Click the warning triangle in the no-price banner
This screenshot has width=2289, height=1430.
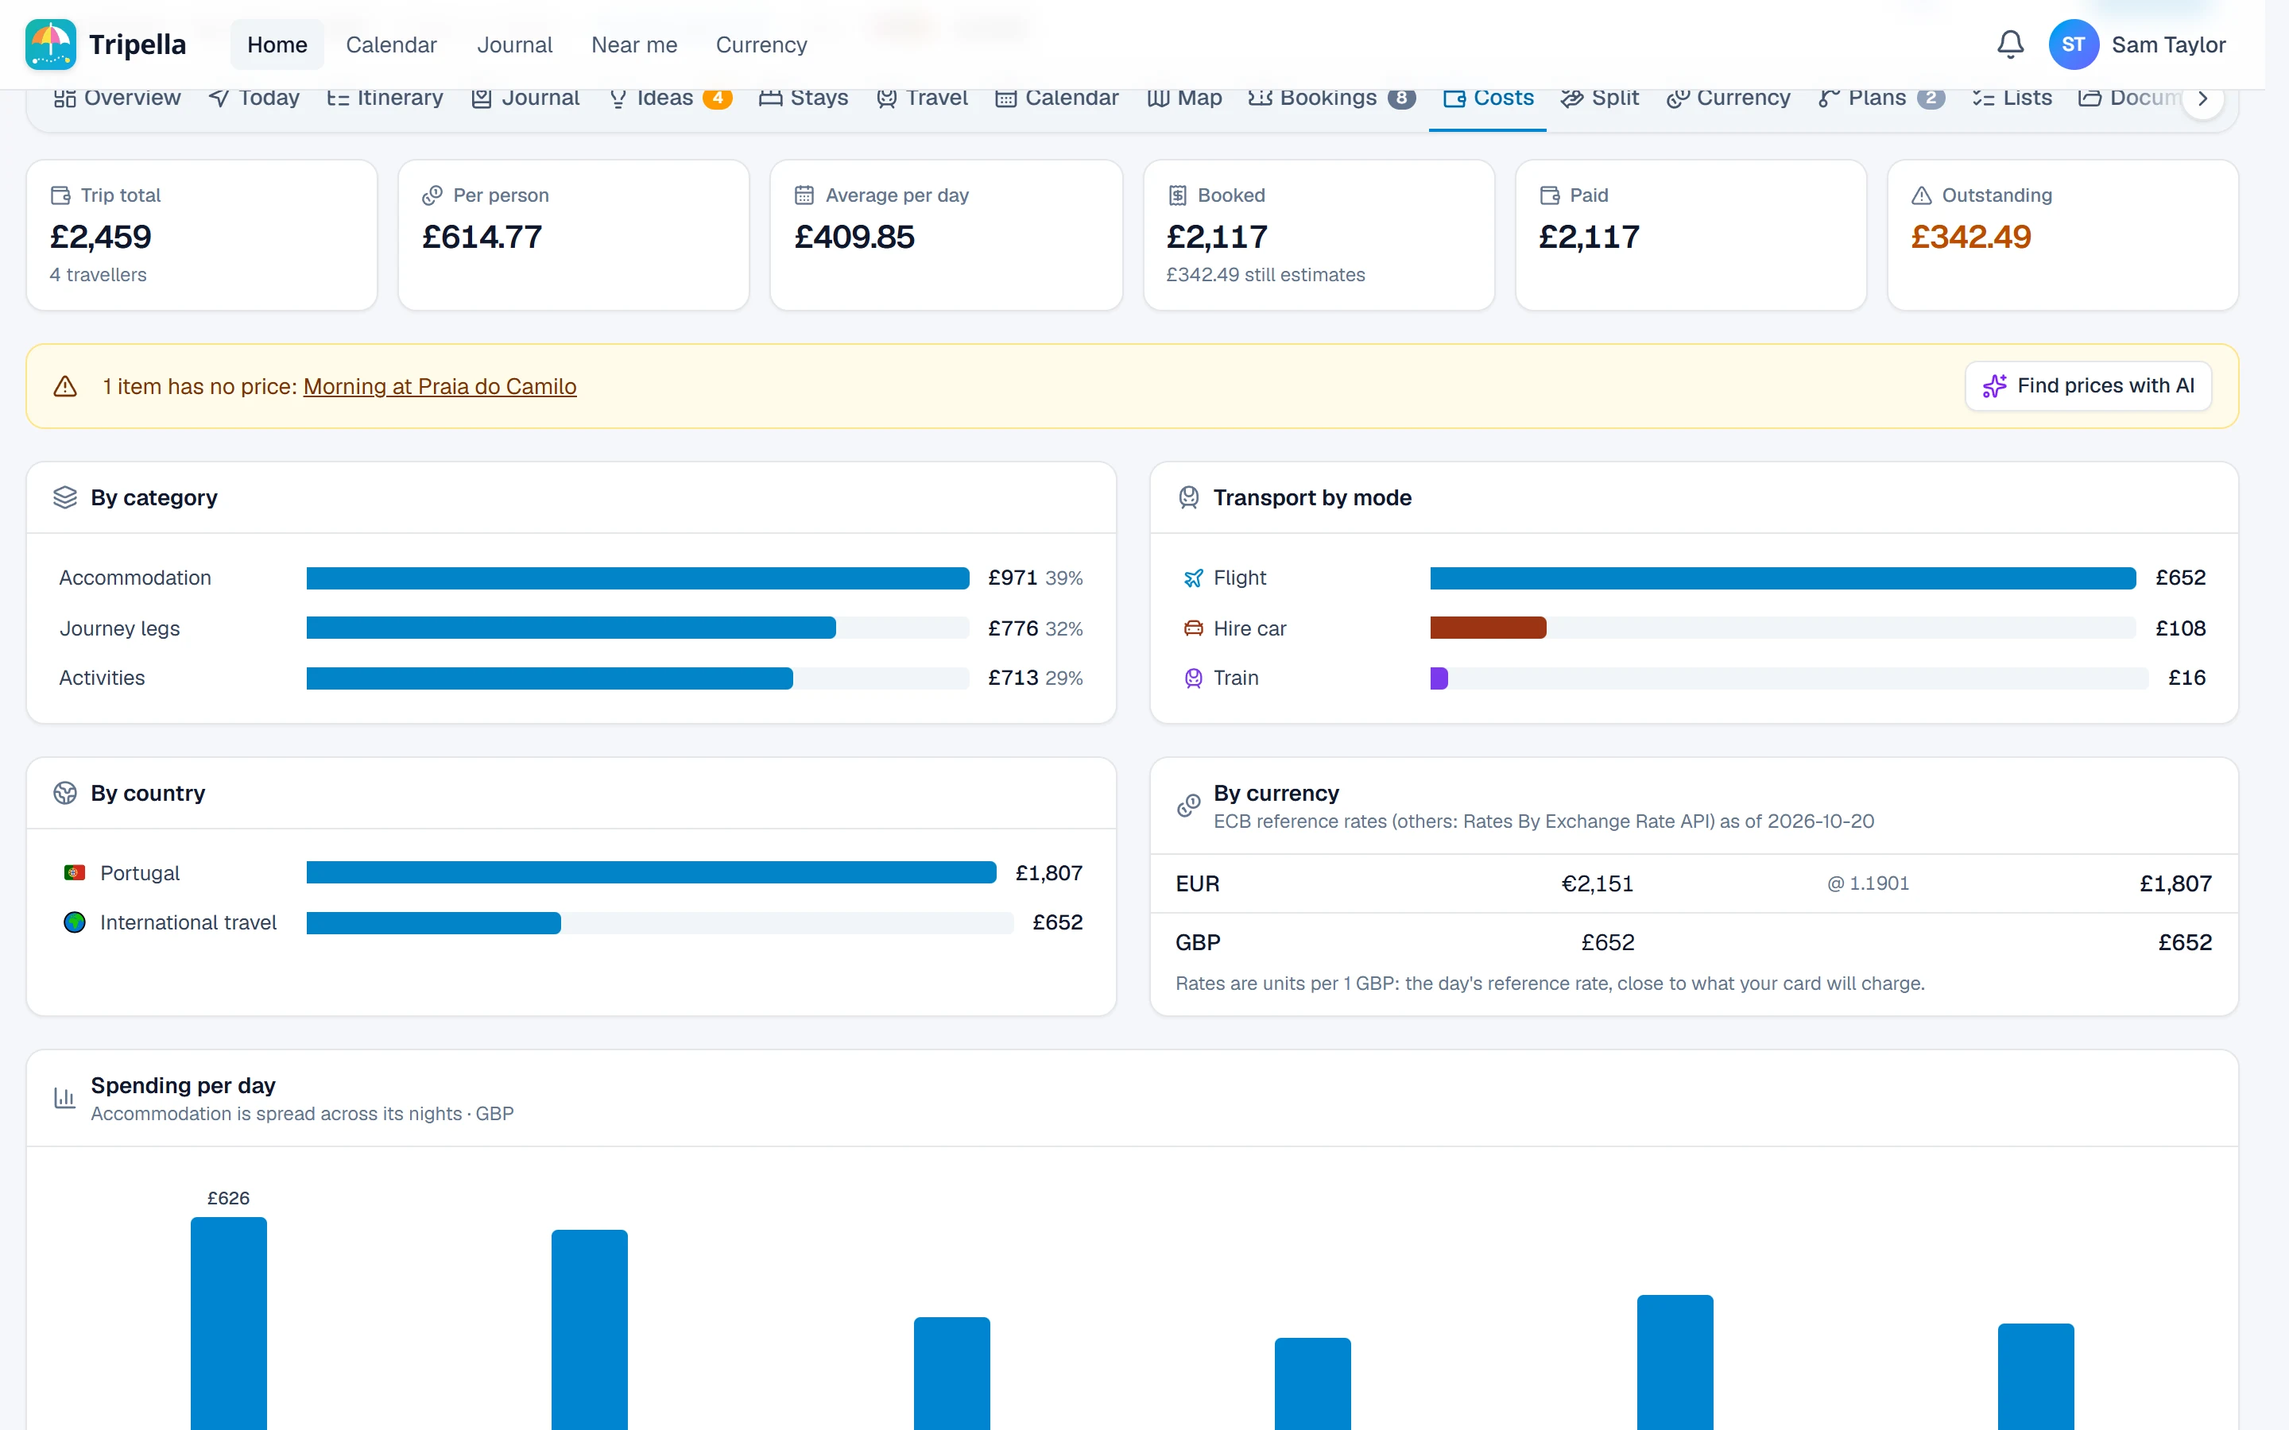65,386
